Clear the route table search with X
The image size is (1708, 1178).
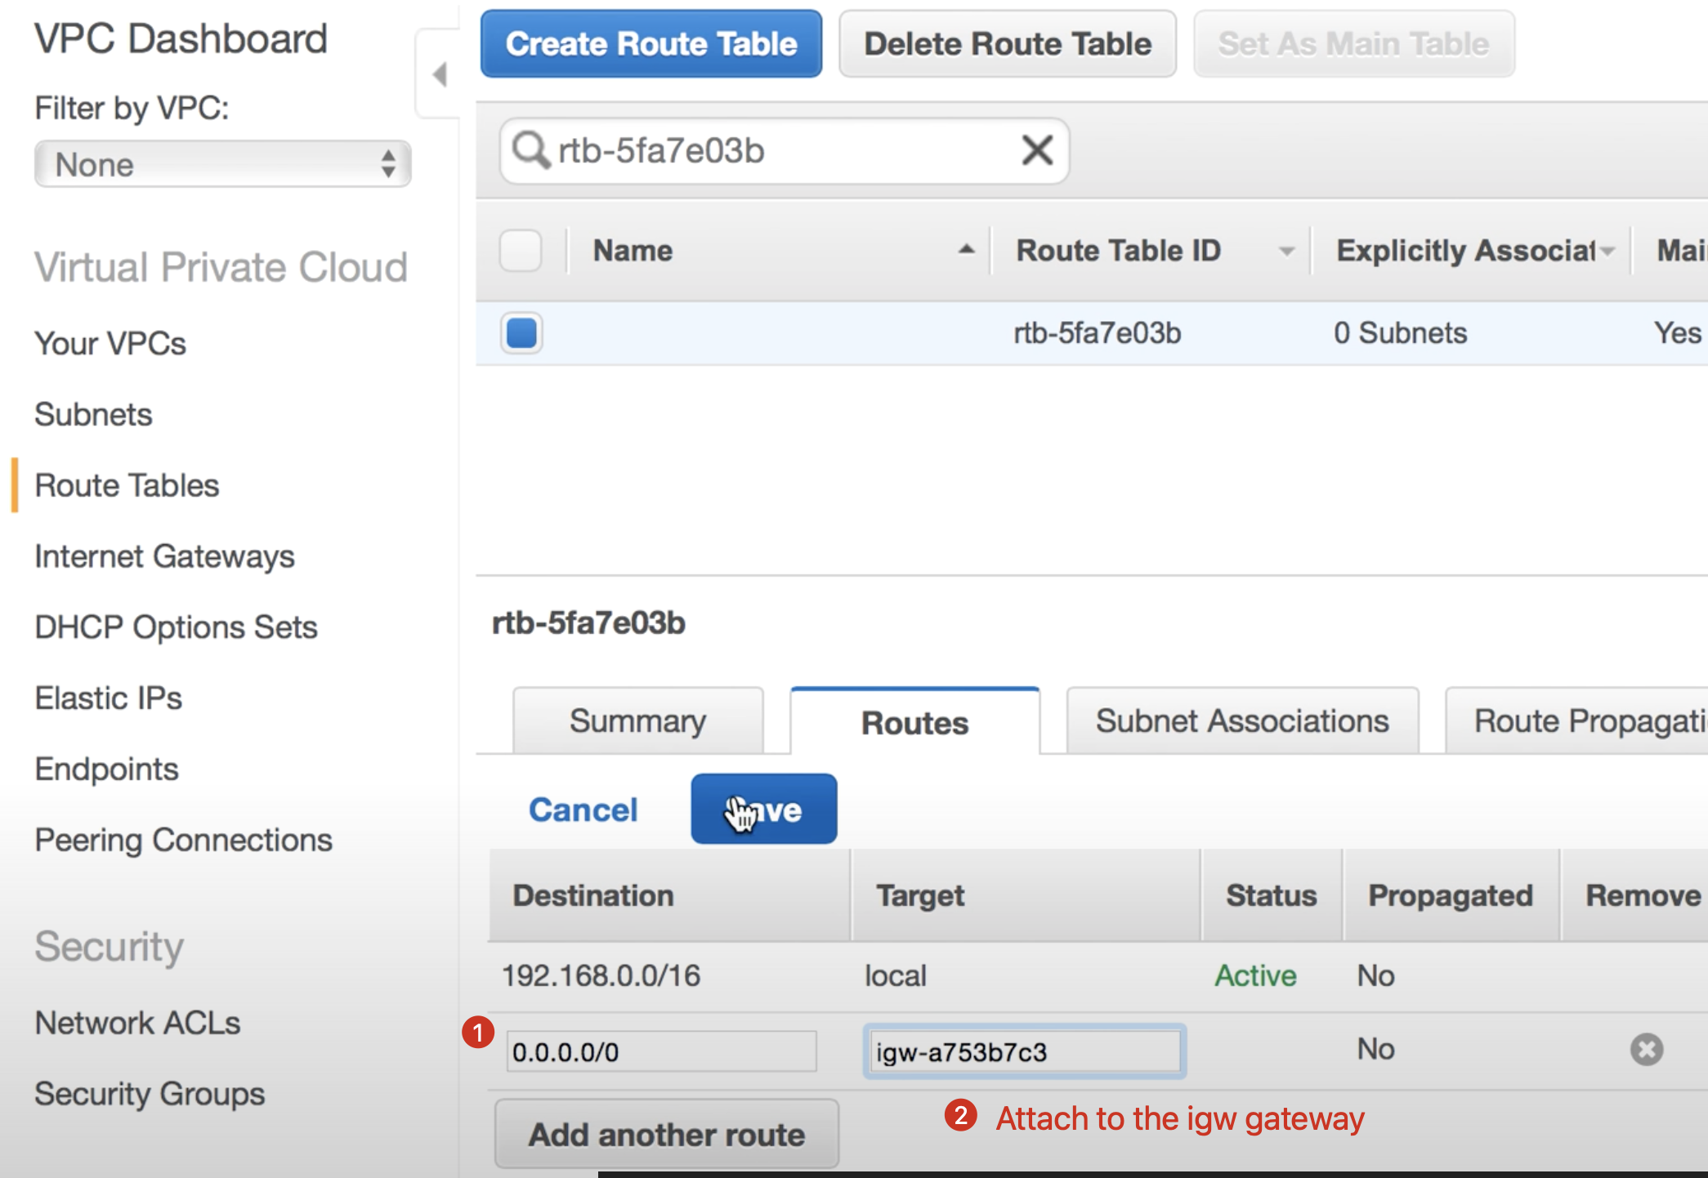point(1037,150)
